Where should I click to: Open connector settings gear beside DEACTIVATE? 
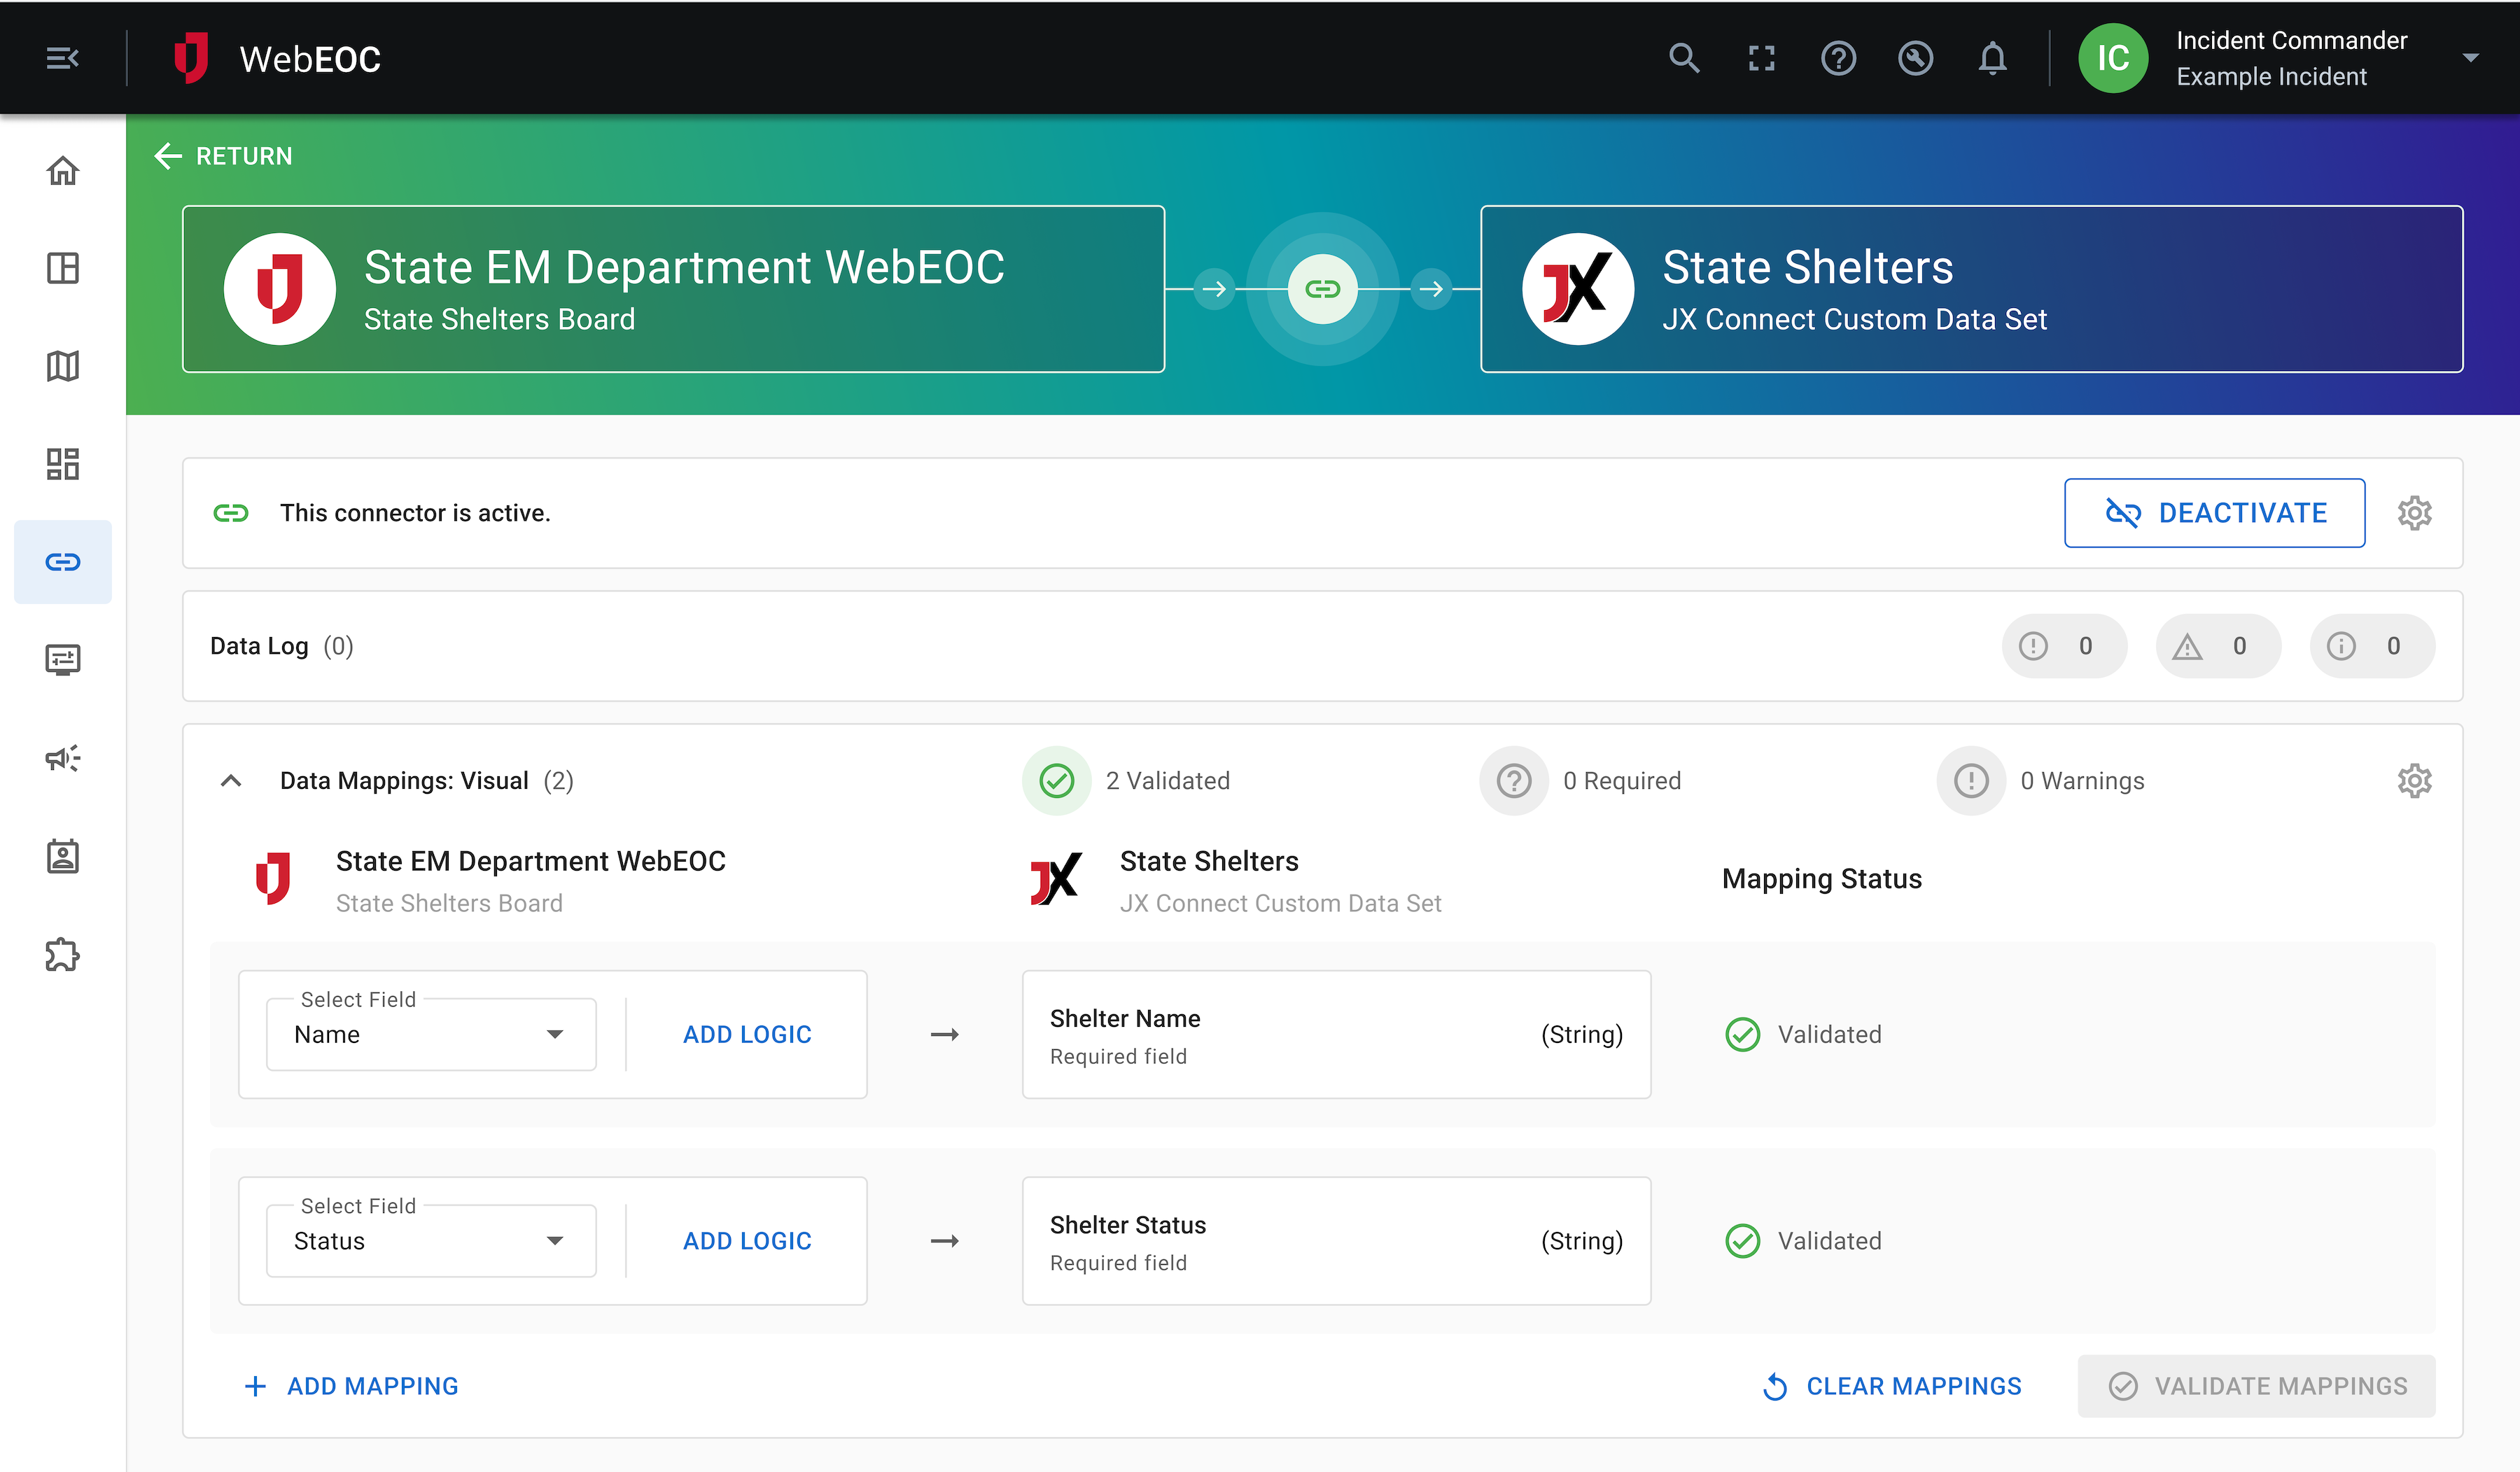[x=2414, y=513]
